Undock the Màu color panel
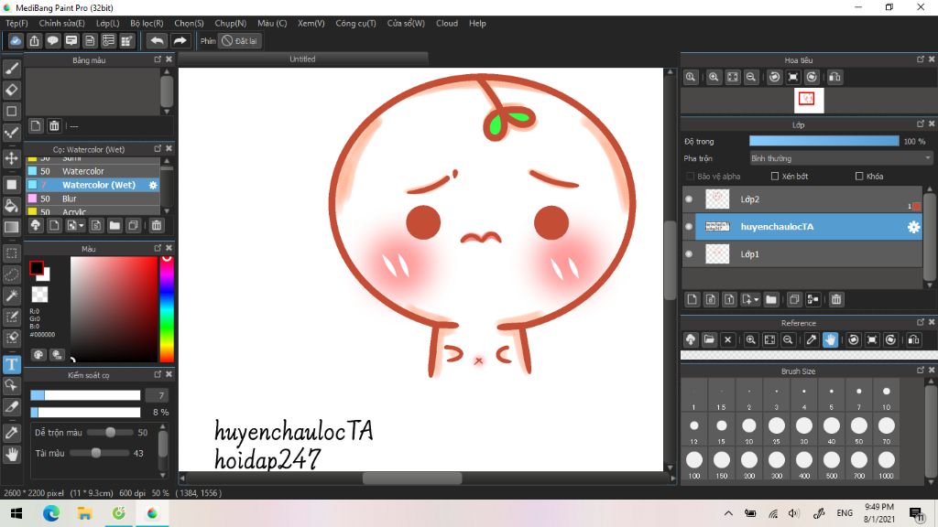Screen dimensions: 938x527 tap(158, 247)
